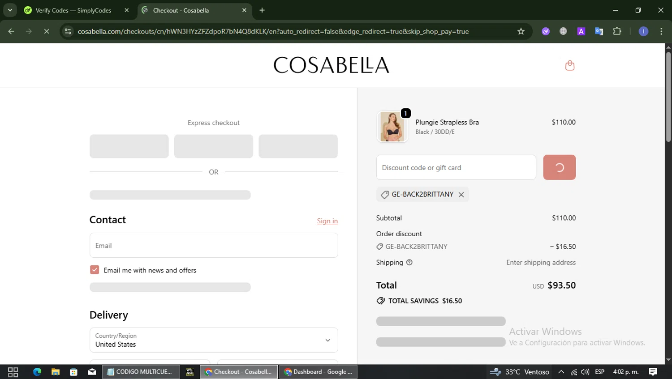Open a new browser tab
The height and width of the screenshot is (379, 672).
pos(262,10)
